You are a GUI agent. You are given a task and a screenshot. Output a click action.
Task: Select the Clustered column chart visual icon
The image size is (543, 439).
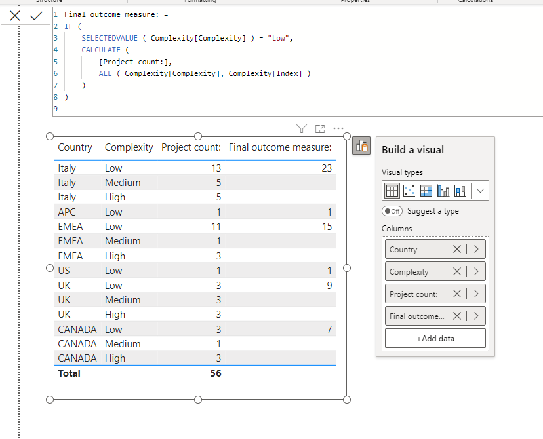click(x=443, y=191)
